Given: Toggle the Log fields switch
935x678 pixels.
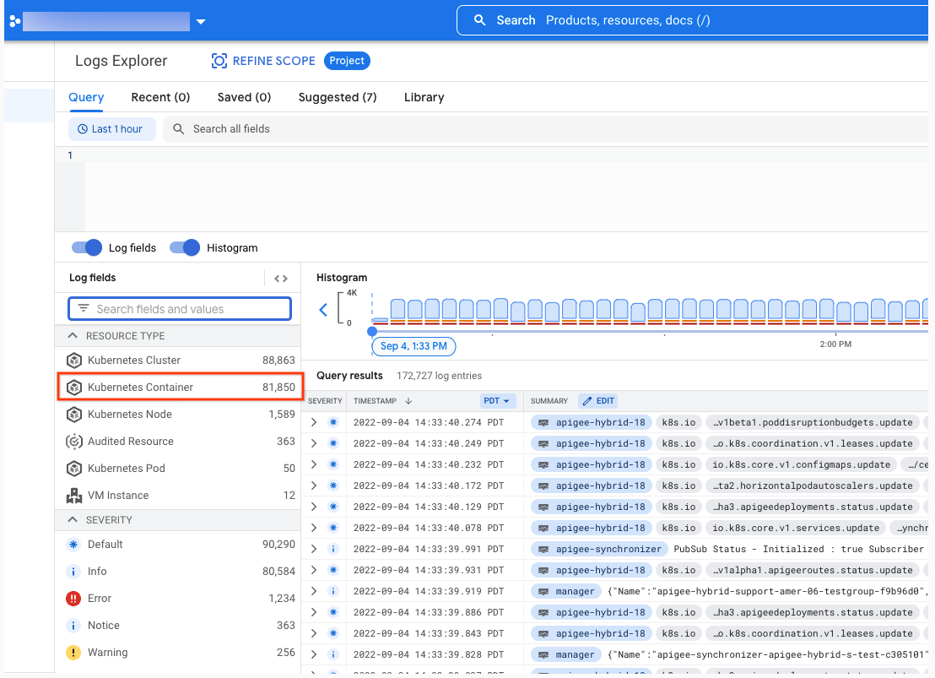Looking at the screenshot, I should click(86, 248).
